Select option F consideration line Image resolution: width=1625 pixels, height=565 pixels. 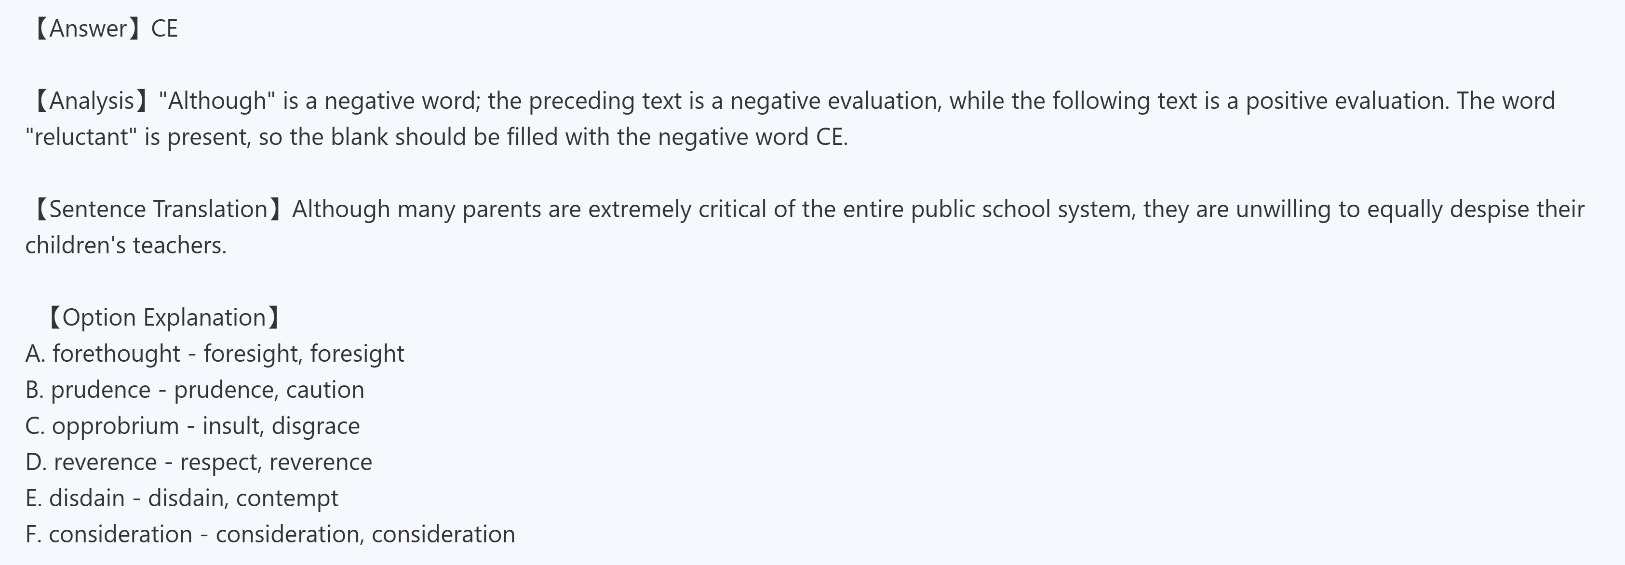(x=270, y=534)
